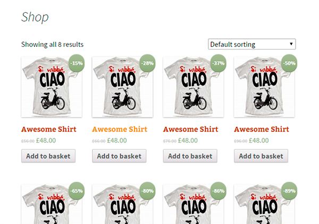
Task: Click the -89% sale badge
Action: 289,190
